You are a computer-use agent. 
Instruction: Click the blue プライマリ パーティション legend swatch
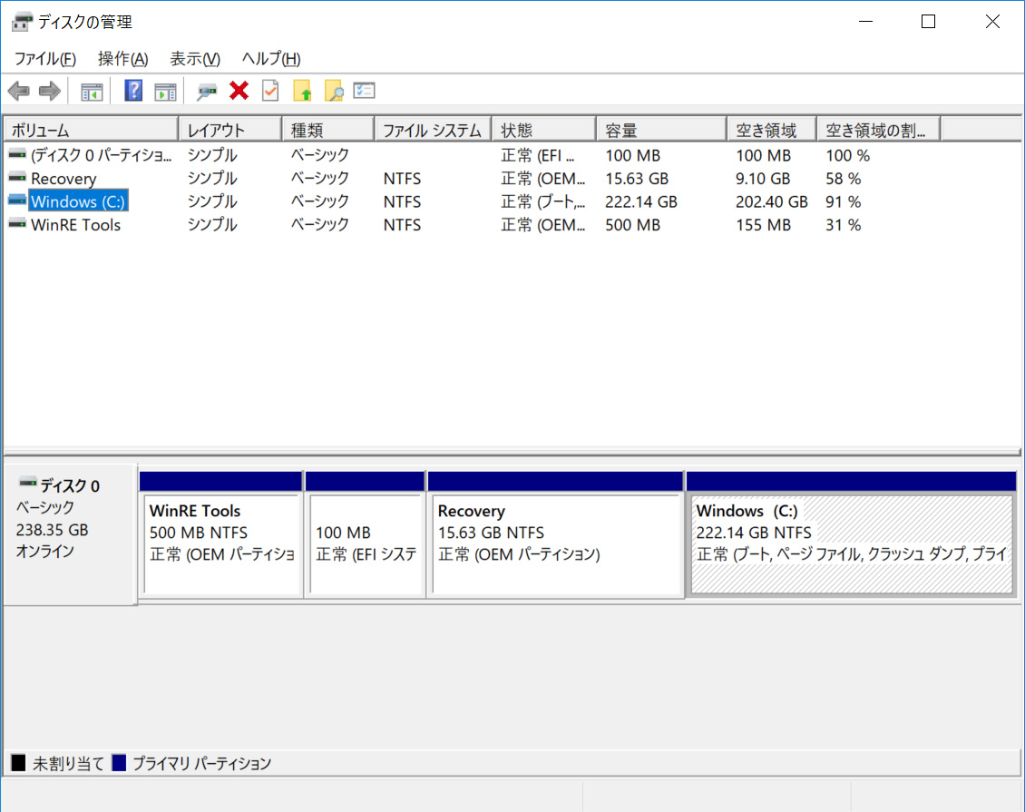point(119,762)
